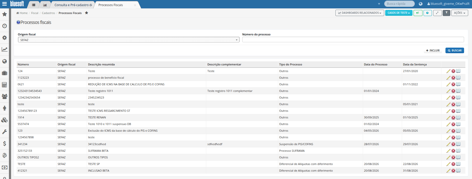Screen dimensions: 472x179
Task: Open the single person sidebar module
Action: [x=4, y=108]
